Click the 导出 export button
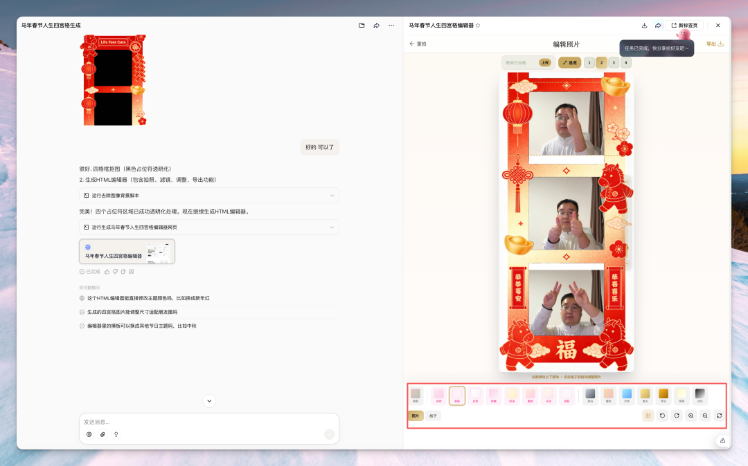 714,43
